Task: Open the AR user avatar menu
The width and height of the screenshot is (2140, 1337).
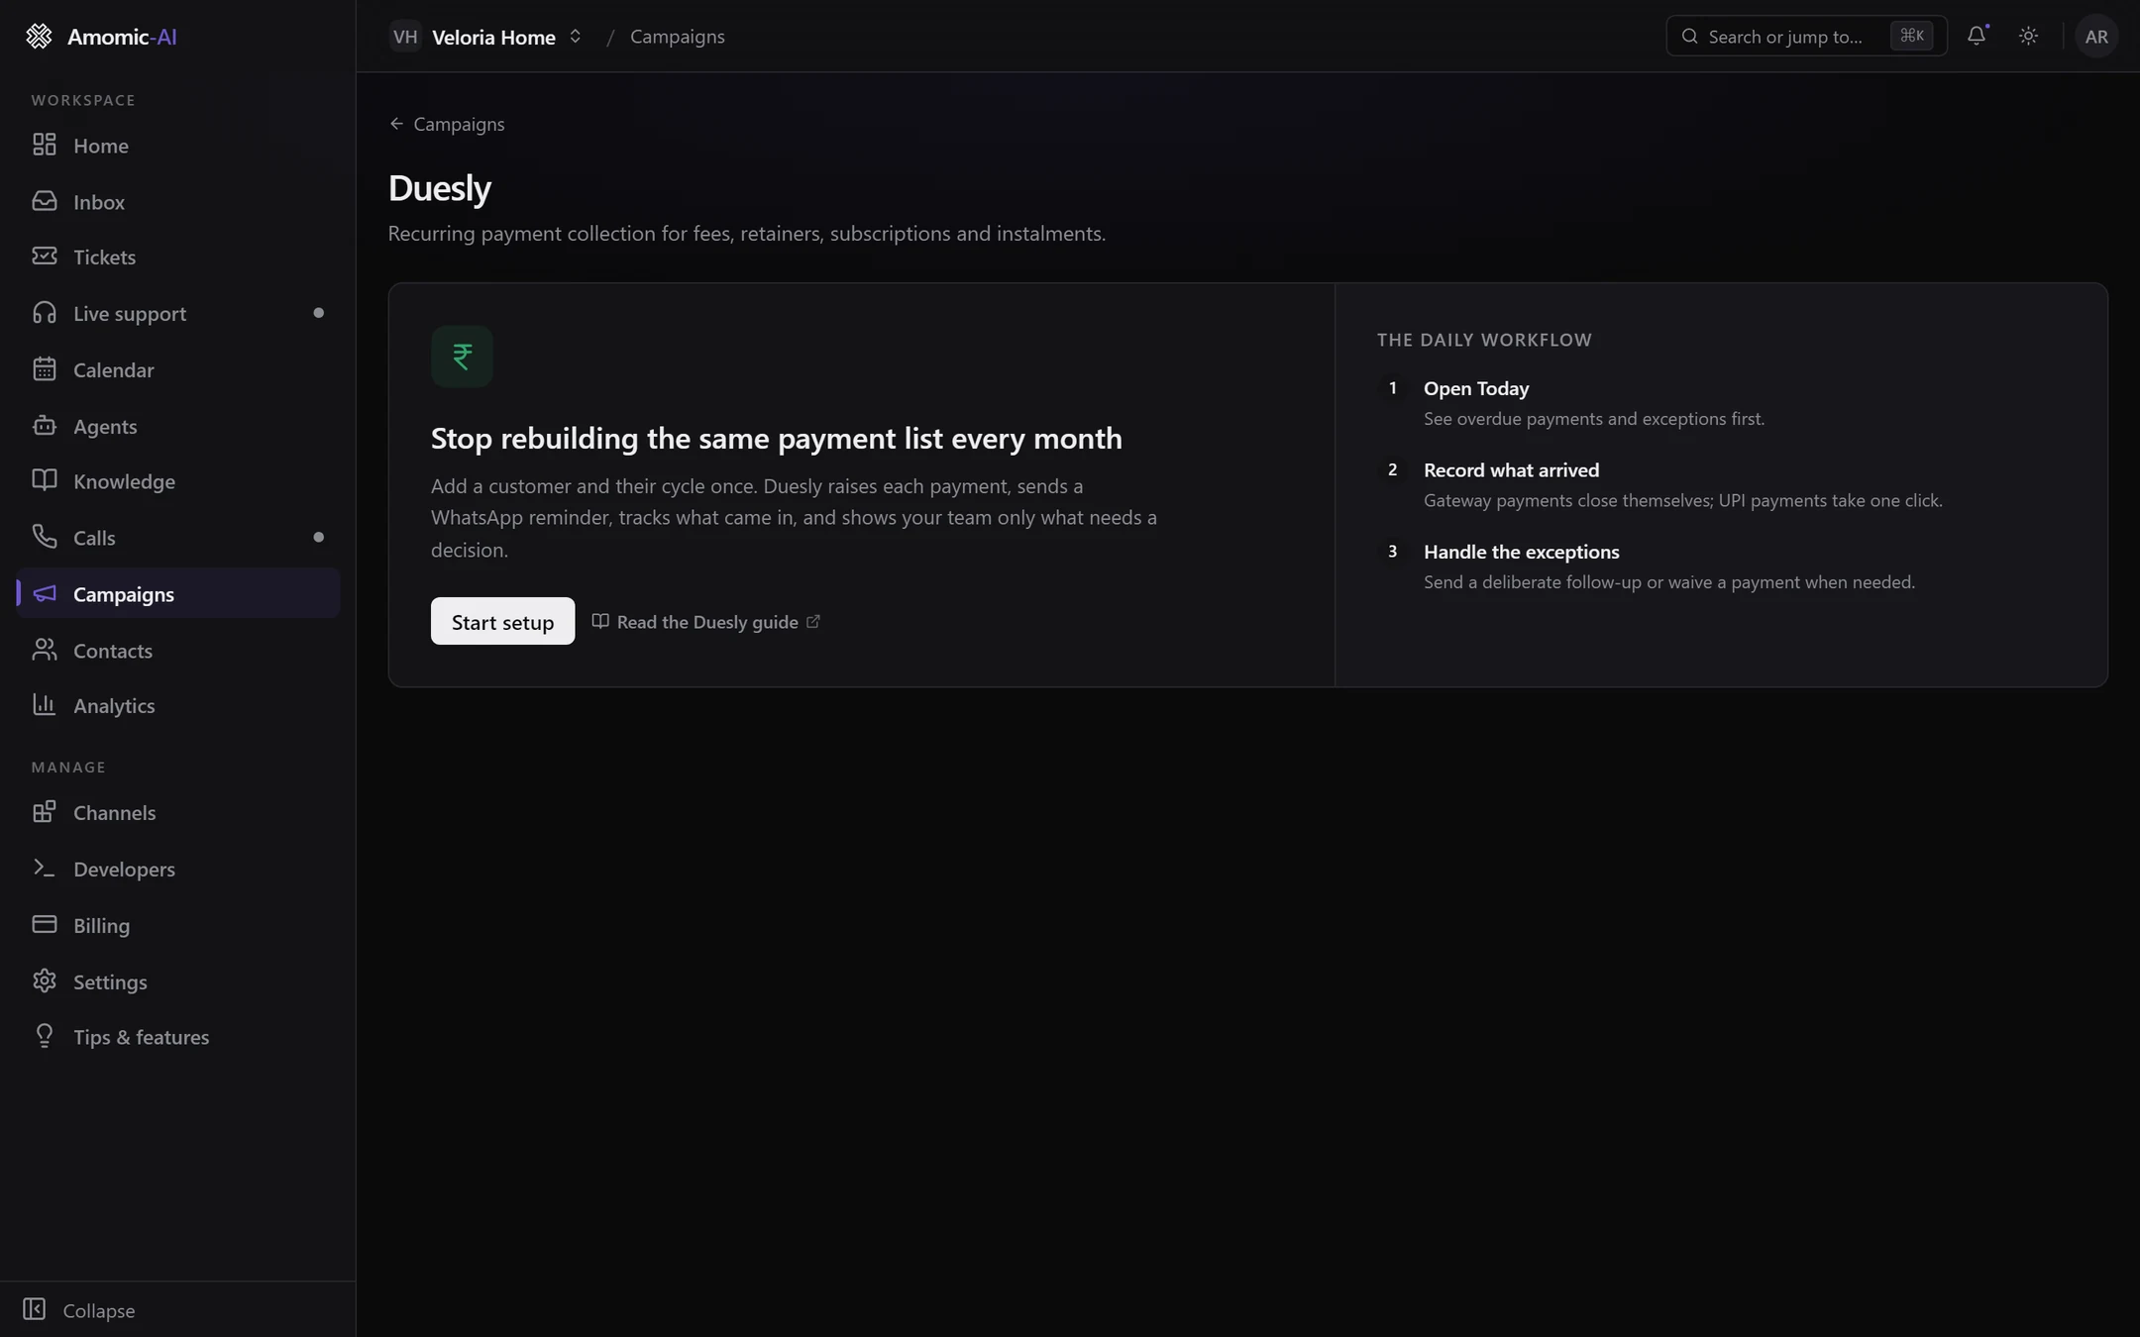Action: pos(2095,37)
